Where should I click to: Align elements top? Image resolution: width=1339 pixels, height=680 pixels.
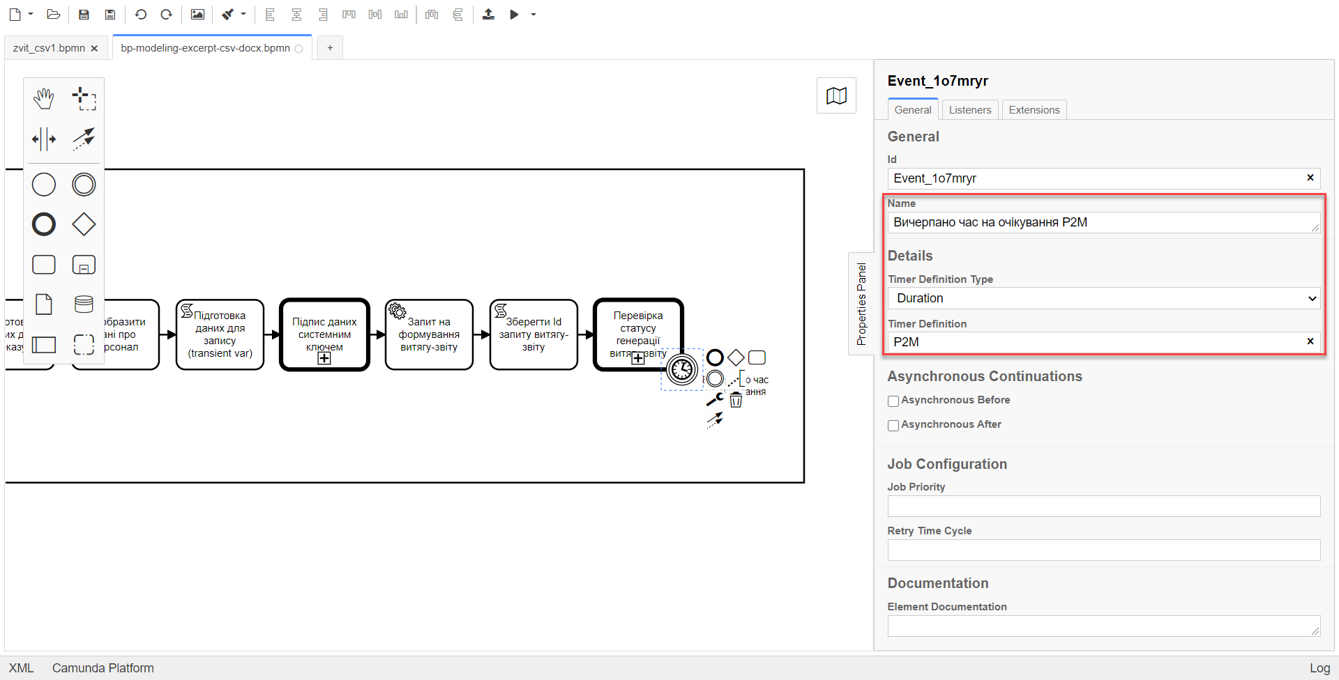coord(349,14)
